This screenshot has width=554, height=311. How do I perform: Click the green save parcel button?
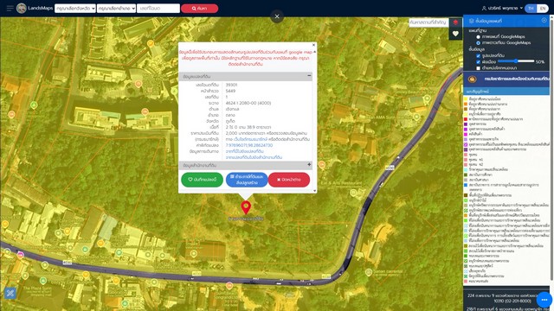[202, 180]
